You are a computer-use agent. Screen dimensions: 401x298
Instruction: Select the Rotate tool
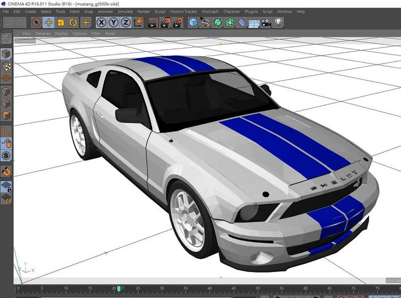pyautogui.click(x=73, y=23)
